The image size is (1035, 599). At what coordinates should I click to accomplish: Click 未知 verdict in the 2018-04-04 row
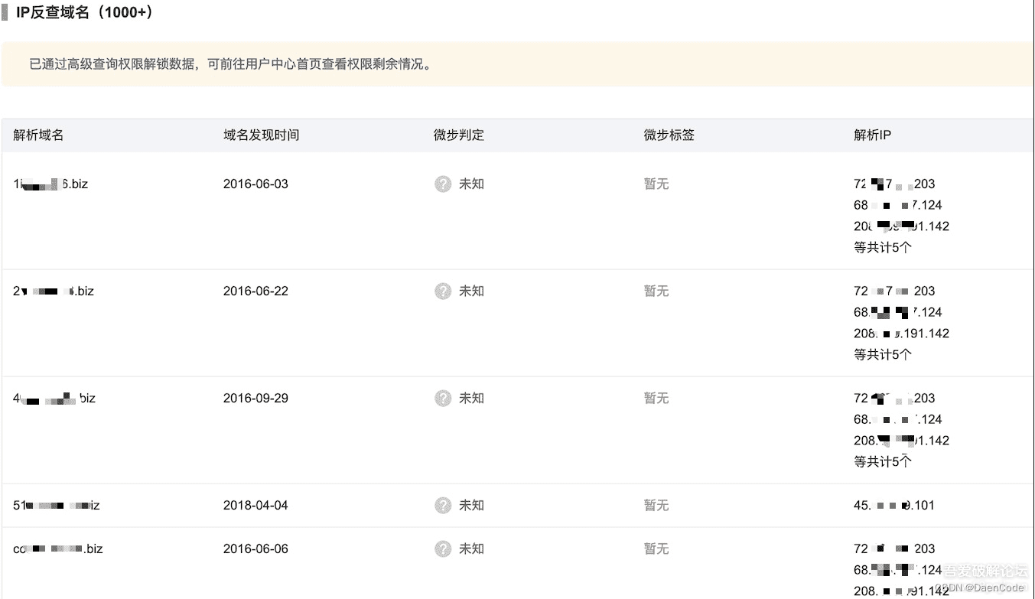coord(471,505)
